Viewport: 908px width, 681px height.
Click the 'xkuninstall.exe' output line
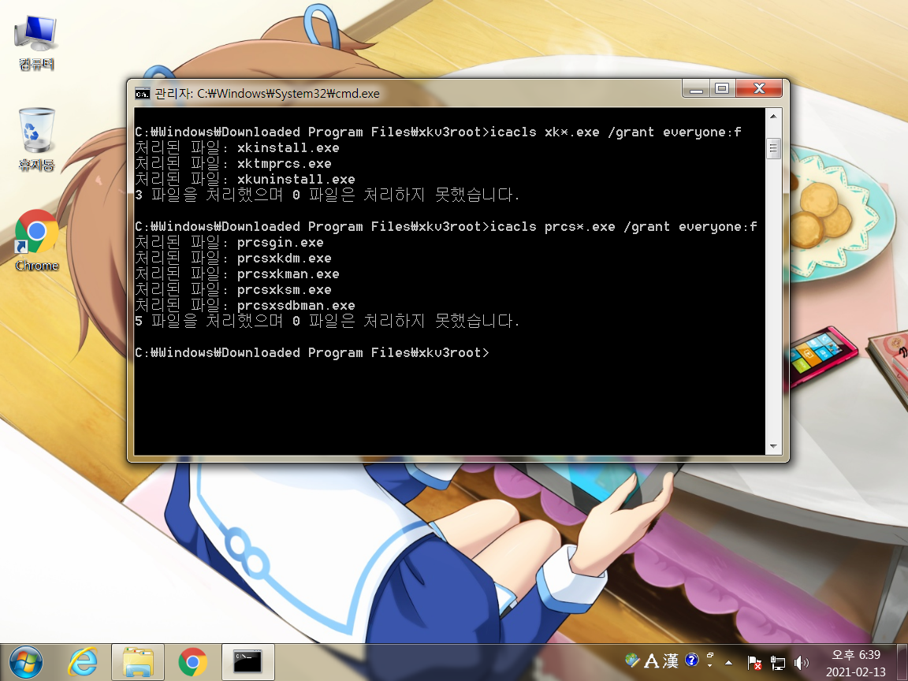pyautogui.click(x=245, y=179)
